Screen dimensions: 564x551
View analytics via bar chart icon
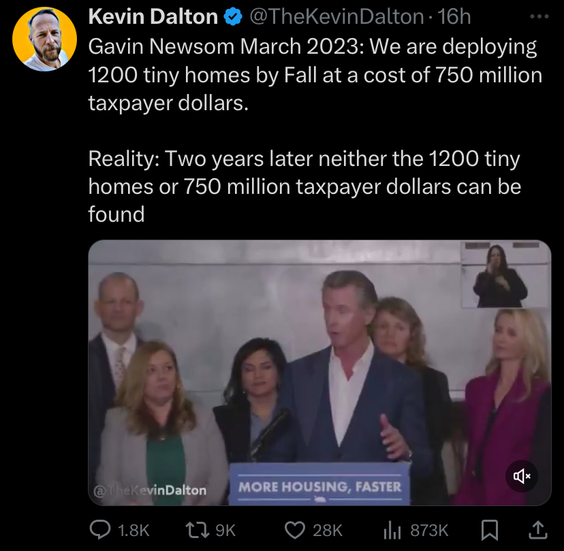pyautogui.click(x=392, y=530)
